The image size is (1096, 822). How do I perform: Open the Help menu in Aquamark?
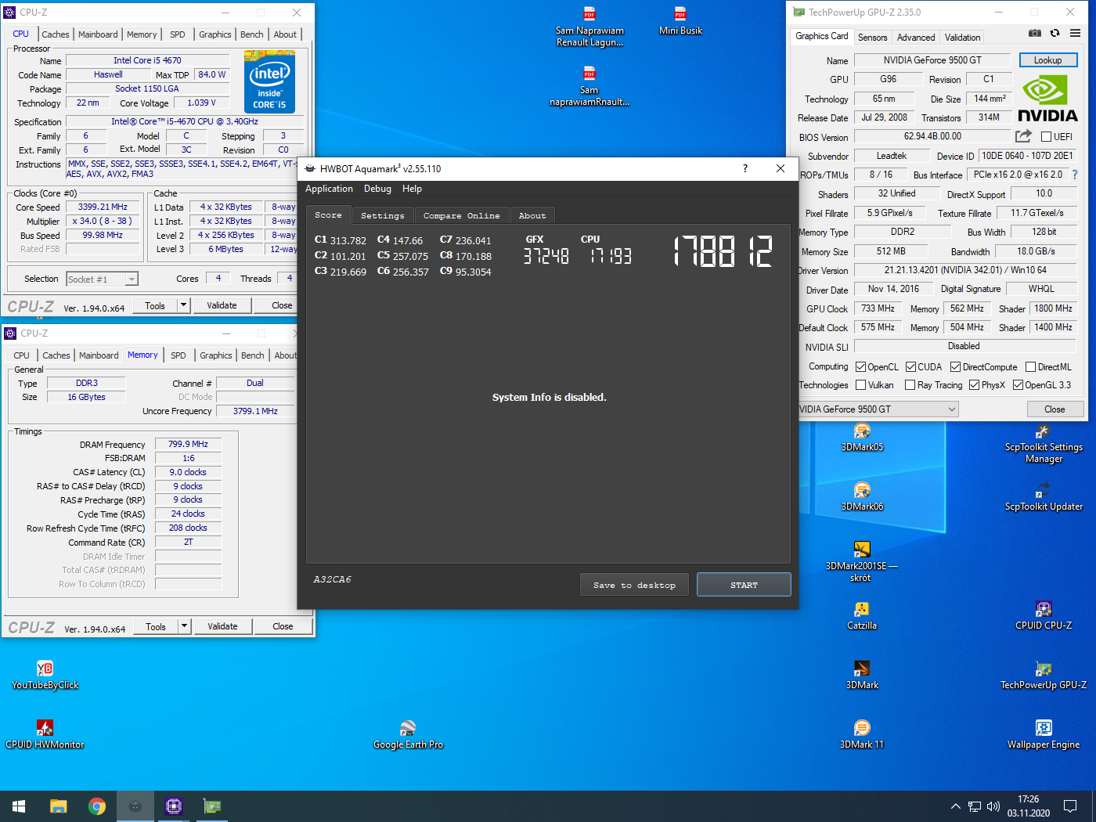pyautogui.click(x=412, y=189)
